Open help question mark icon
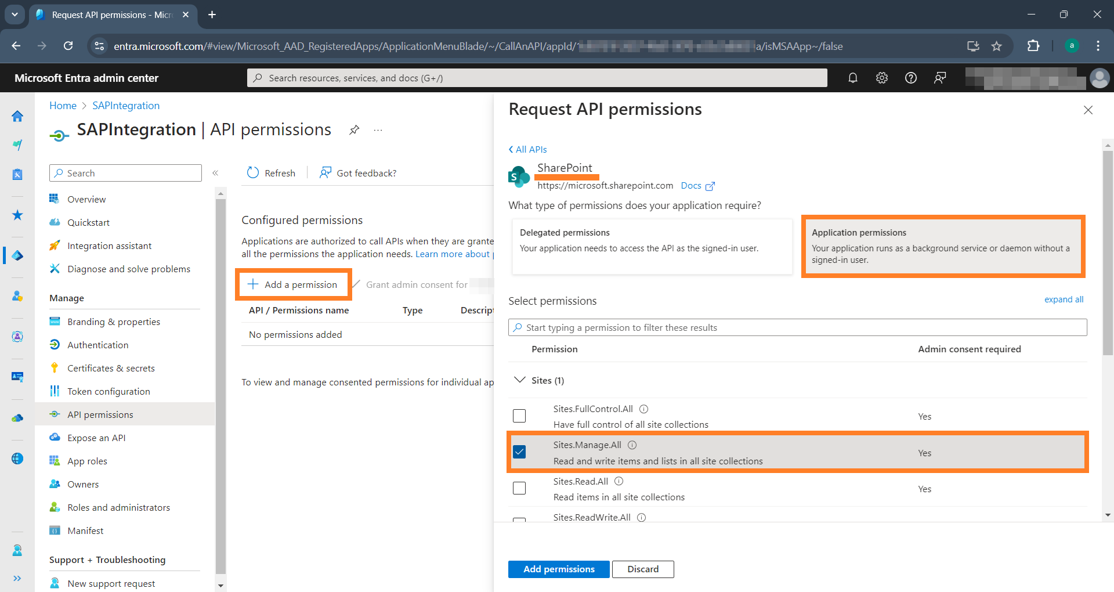The height and width of the screenshot is (592, 1114). 910,78
